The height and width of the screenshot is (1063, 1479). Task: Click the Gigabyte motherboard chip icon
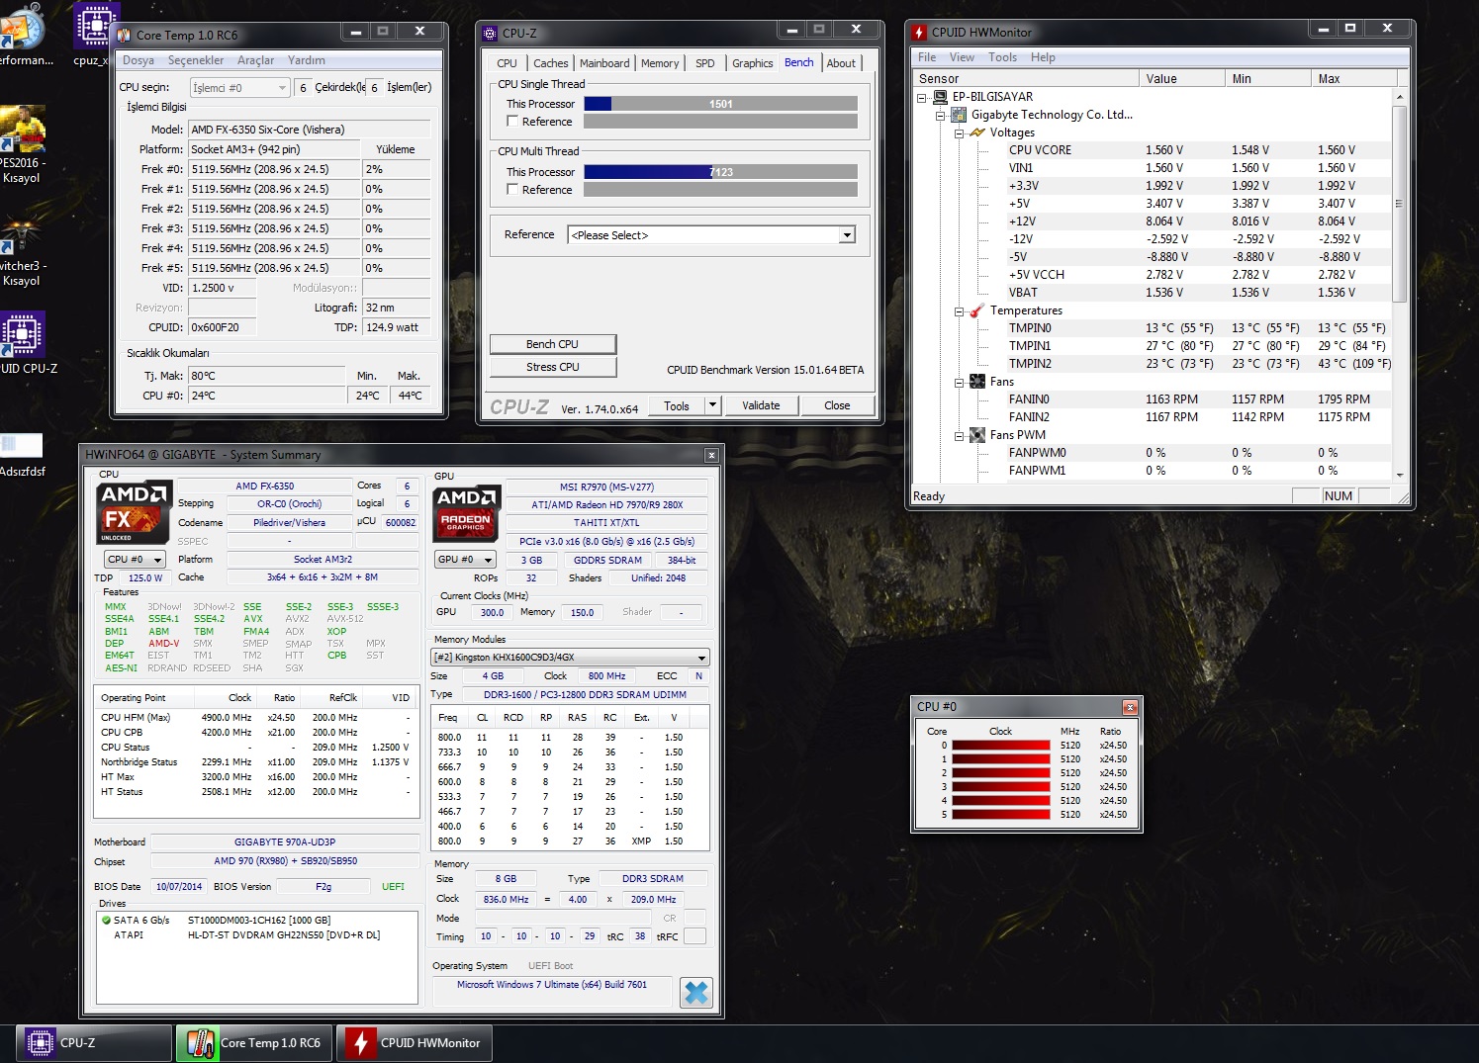pyautogui.click(x=959, y=115)
